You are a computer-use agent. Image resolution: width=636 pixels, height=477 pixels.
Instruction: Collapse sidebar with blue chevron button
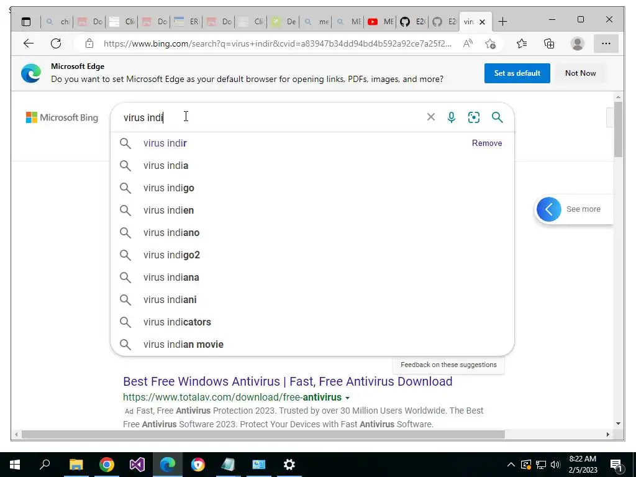pos(549,209)
